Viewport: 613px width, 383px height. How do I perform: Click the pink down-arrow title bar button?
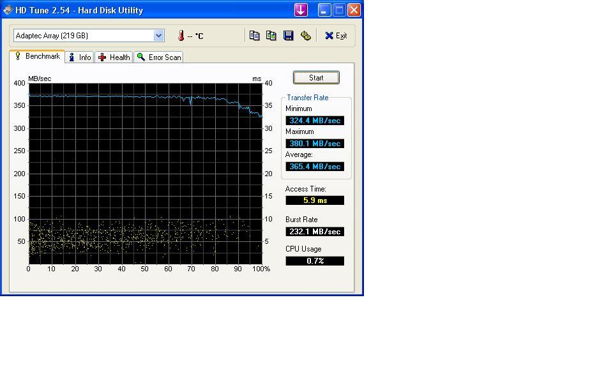click(301, 10)
